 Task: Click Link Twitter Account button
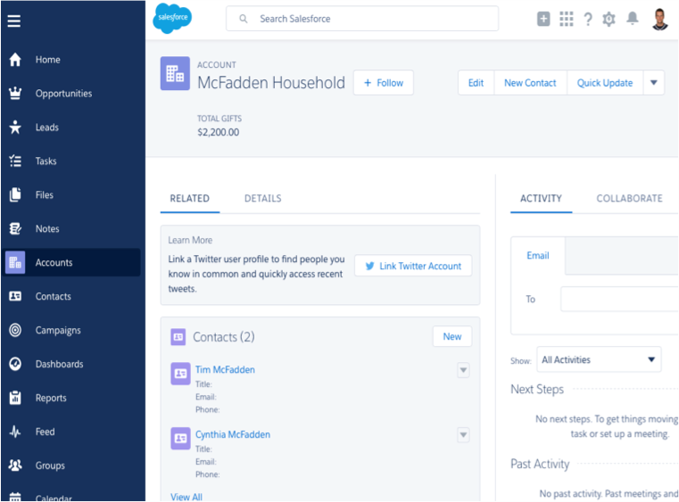(413, 266)
